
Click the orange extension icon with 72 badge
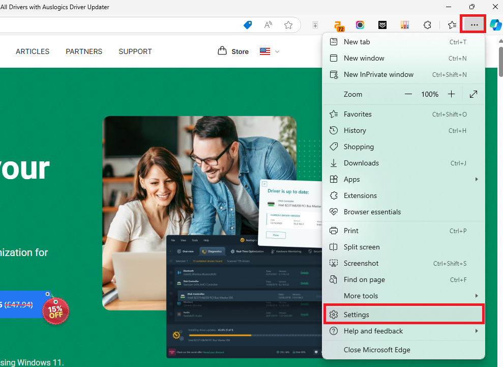[x=339, y=26]
